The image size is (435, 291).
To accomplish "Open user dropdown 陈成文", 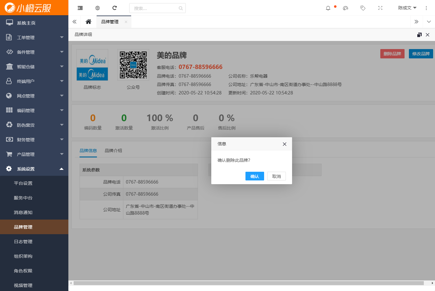I will click(x=407, y=8).
